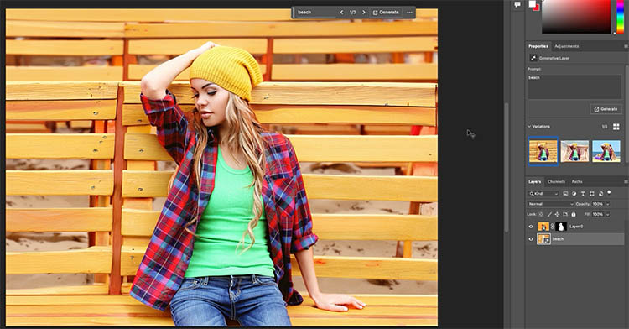
Task: Click the Generative Layer icon in Properties
Action: (533, 58)
